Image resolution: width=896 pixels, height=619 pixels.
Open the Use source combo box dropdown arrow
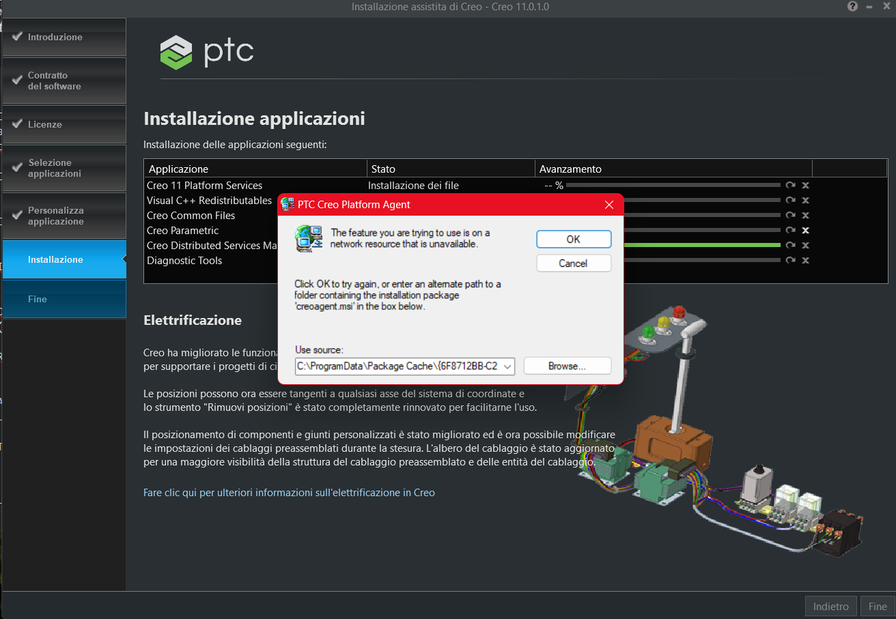pos(507,366)
